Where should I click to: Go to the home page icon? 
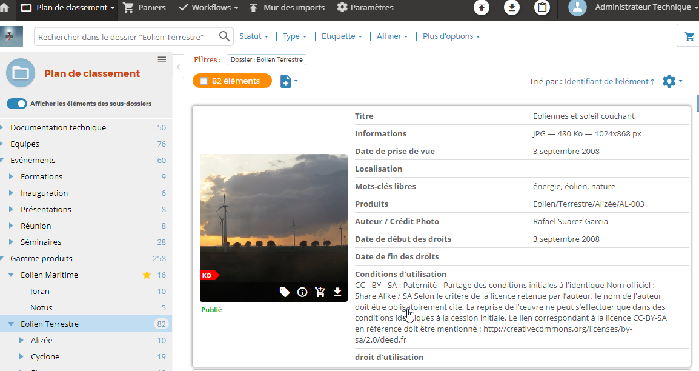(4, 8)
